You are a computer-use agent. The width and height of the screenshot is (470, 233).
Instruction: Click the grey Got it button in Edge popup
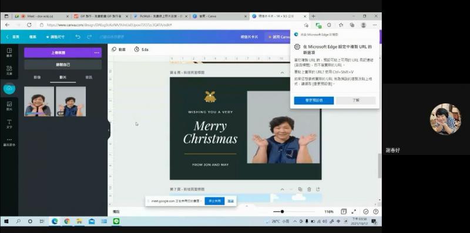(356, 100)
